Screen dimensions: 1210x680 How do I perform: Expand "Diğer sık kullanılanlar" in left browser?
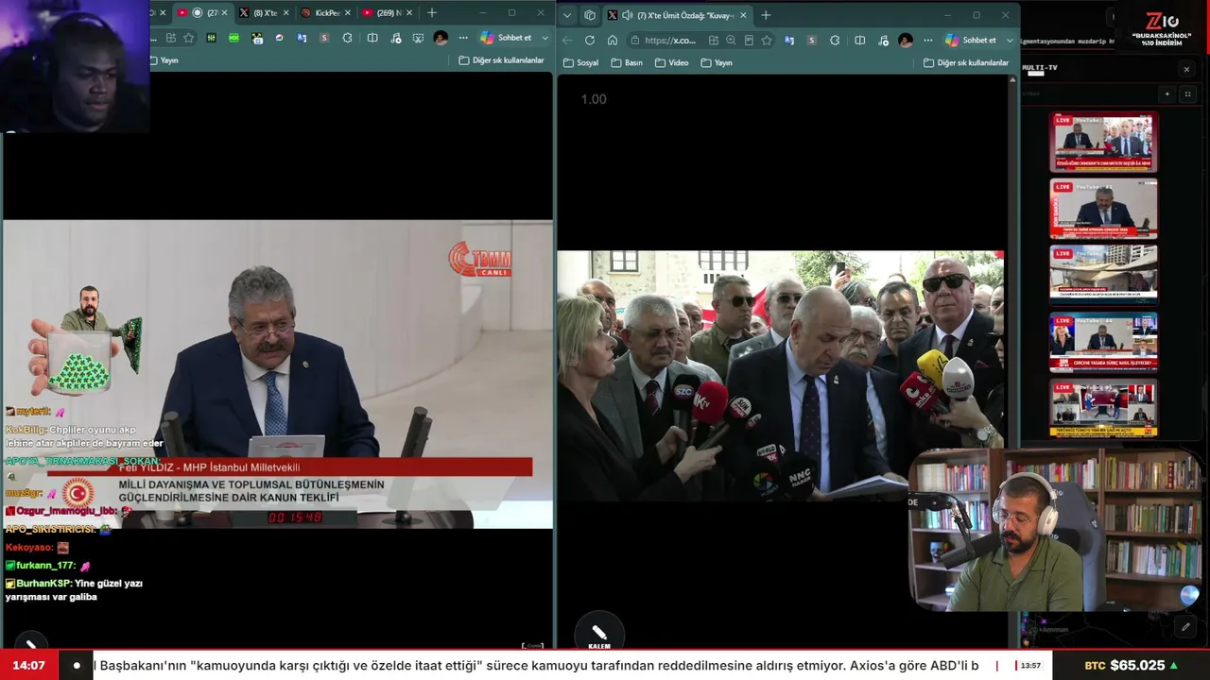501,59
